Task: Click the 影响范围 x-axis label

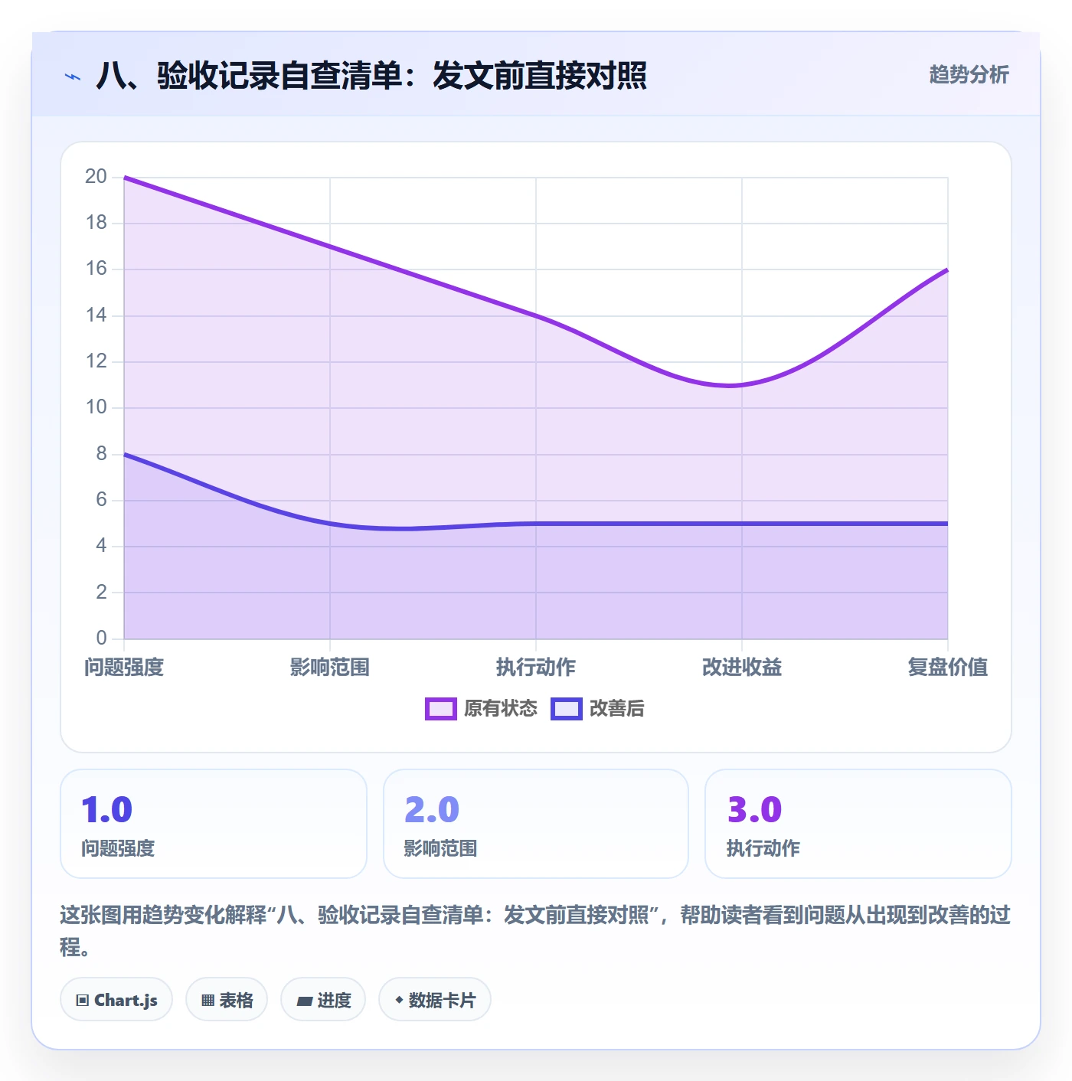Action: [330, 667]
